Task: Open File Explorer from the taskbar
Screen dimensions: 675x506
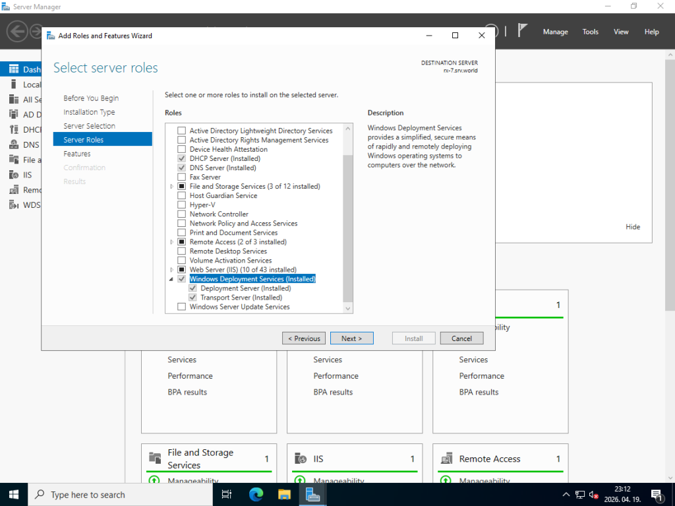Action: [x=284, y=494]
